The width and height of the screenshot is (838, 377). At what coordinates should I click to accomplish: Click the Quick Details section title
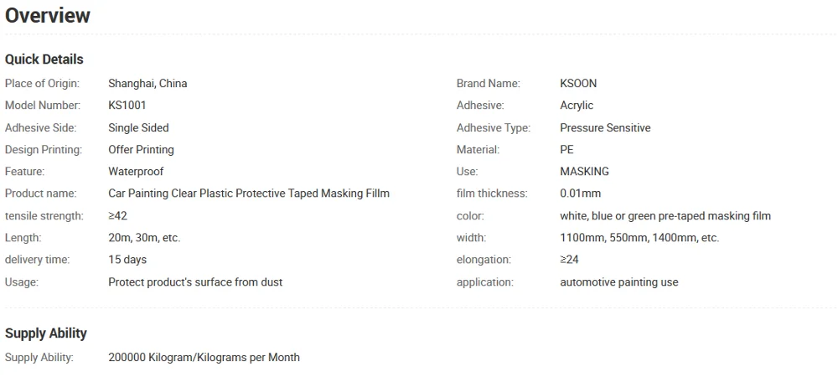(x=44, y=59)
